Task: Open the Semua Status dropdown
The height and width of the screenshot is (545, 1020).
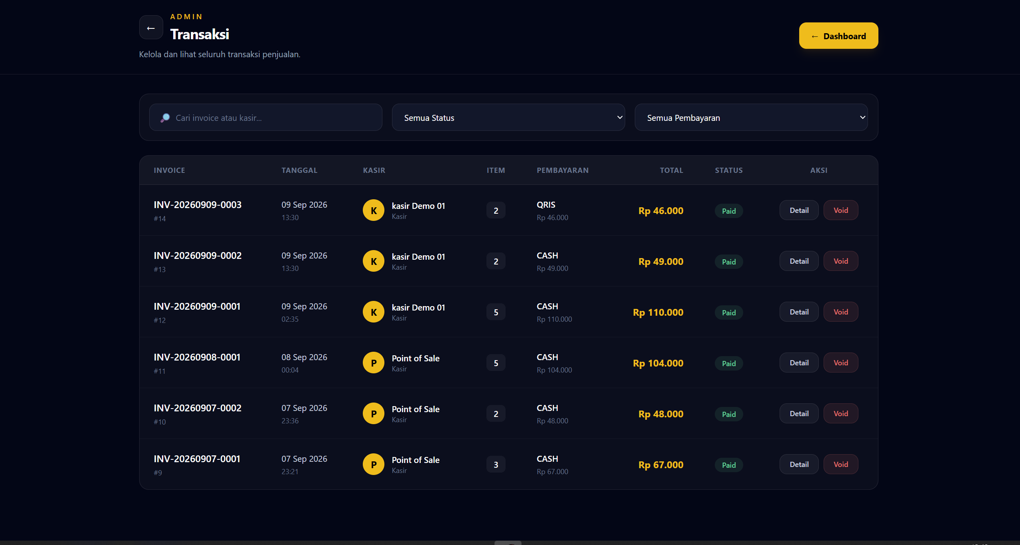Action: pos(508,118)
